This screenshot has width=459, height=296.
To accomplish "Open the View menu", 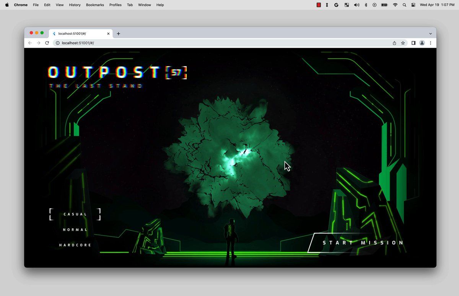I will (x=60, y=5).
